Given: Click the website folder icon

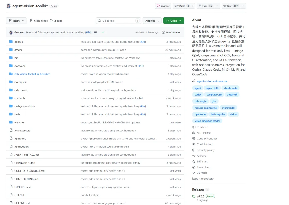Looking at the screenshot, I should (11, 122).
